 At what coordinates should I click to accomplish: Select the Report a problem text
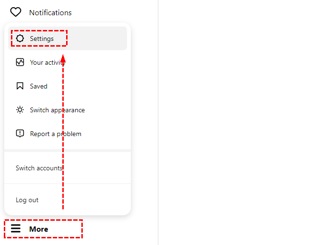[56, 134]
